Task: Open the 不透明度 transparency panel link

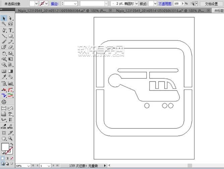Action: 165,4
